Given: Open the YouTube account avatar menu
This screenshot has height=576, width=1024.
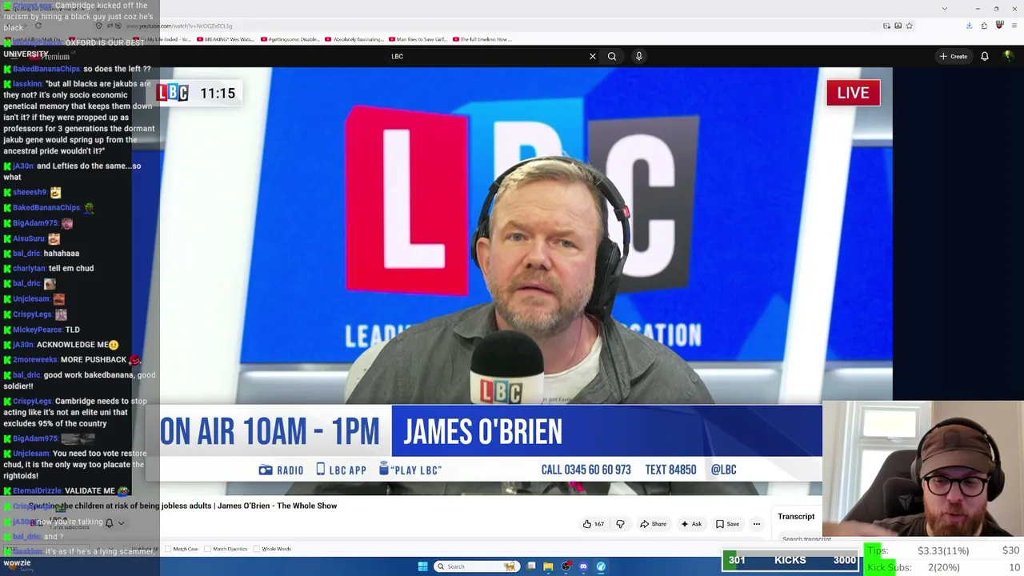Looking at the screenshot, I should 1008,56.
